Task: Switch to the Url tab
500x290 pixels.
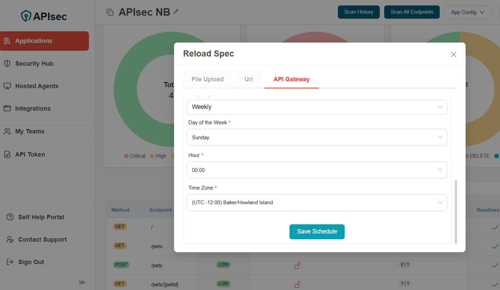Action: tap(248, 79)
